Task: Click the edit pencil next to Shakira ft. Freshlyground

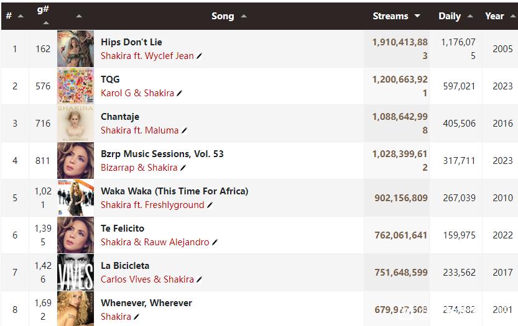Action: 210,206
